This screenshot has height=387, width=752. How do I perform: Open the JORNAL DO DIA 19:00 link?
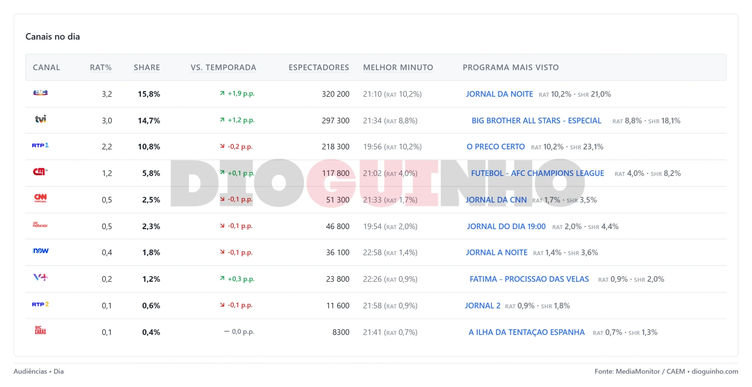[506, 226]
